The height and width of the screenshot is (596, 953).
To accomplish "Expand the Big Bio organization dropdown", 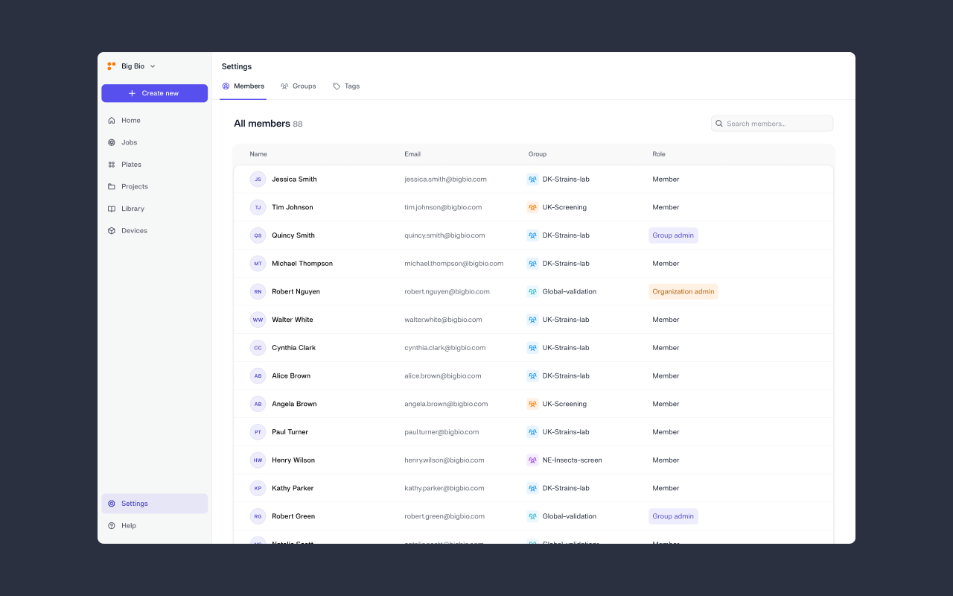I will point(152,66).
